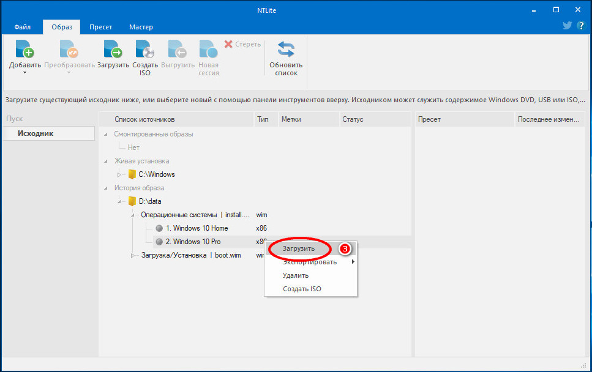Image resolution: width=592 pixels, height=372 pixels.
Task: Click the wim type of install.wim
Action: point(261,215)
